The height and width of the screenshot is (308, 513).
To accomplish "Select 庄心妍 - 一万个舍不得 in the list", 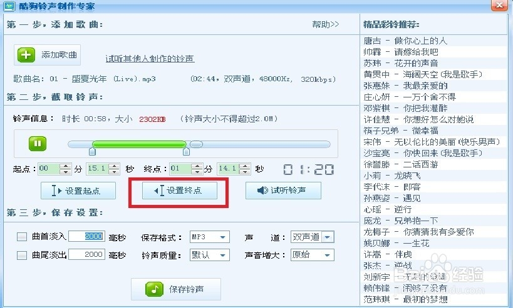I will pyautogui.click(x=435, y=97).
